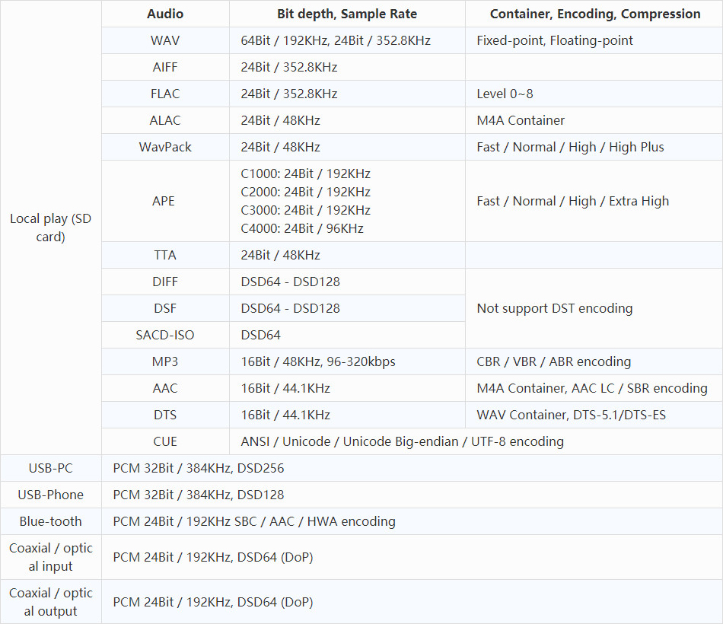Click 'Fast / Normal / High / Extra High'
Screen dimensions: 723x624
pos(572,201)
